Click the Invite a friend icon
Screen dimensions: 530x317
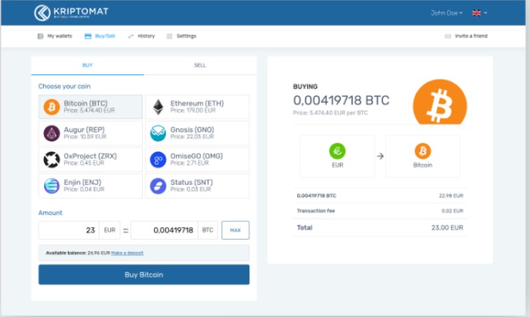click(x=448, y=36)
